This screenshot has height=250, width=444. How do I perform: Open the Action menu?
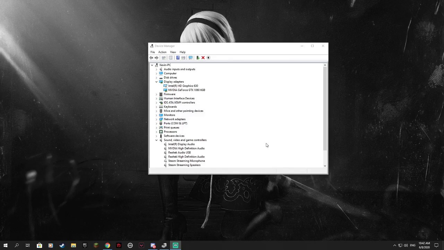162,52
